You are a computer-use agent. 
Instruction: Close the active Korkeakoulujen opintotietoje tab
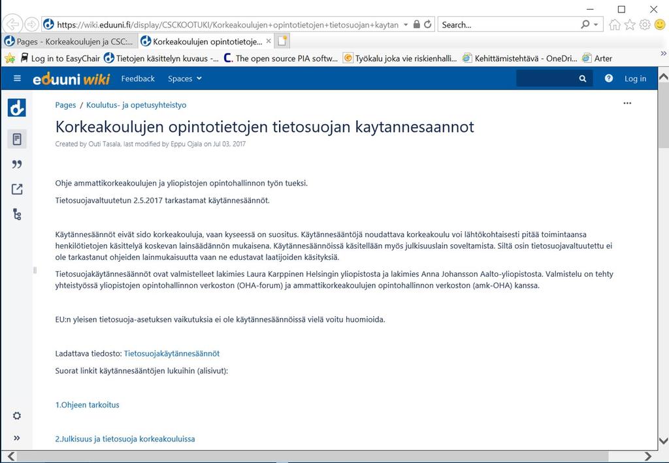point(269,41)
